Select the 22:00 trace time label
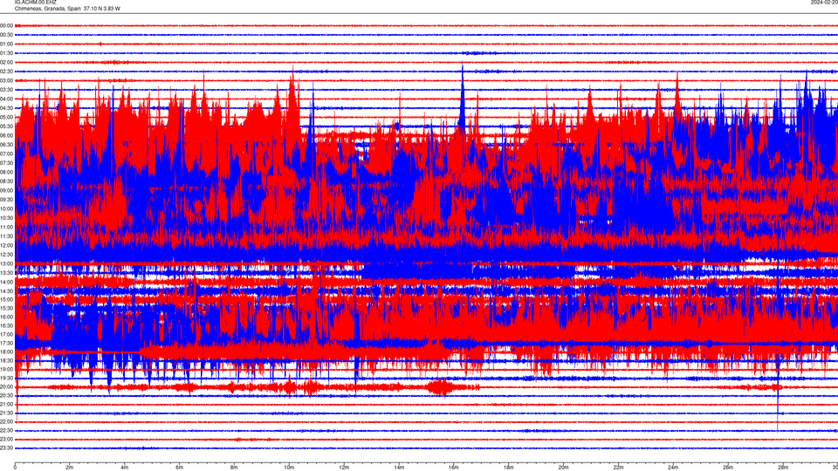Image resolution: width=838 pixels, height=471 pixels. (6, 422)
